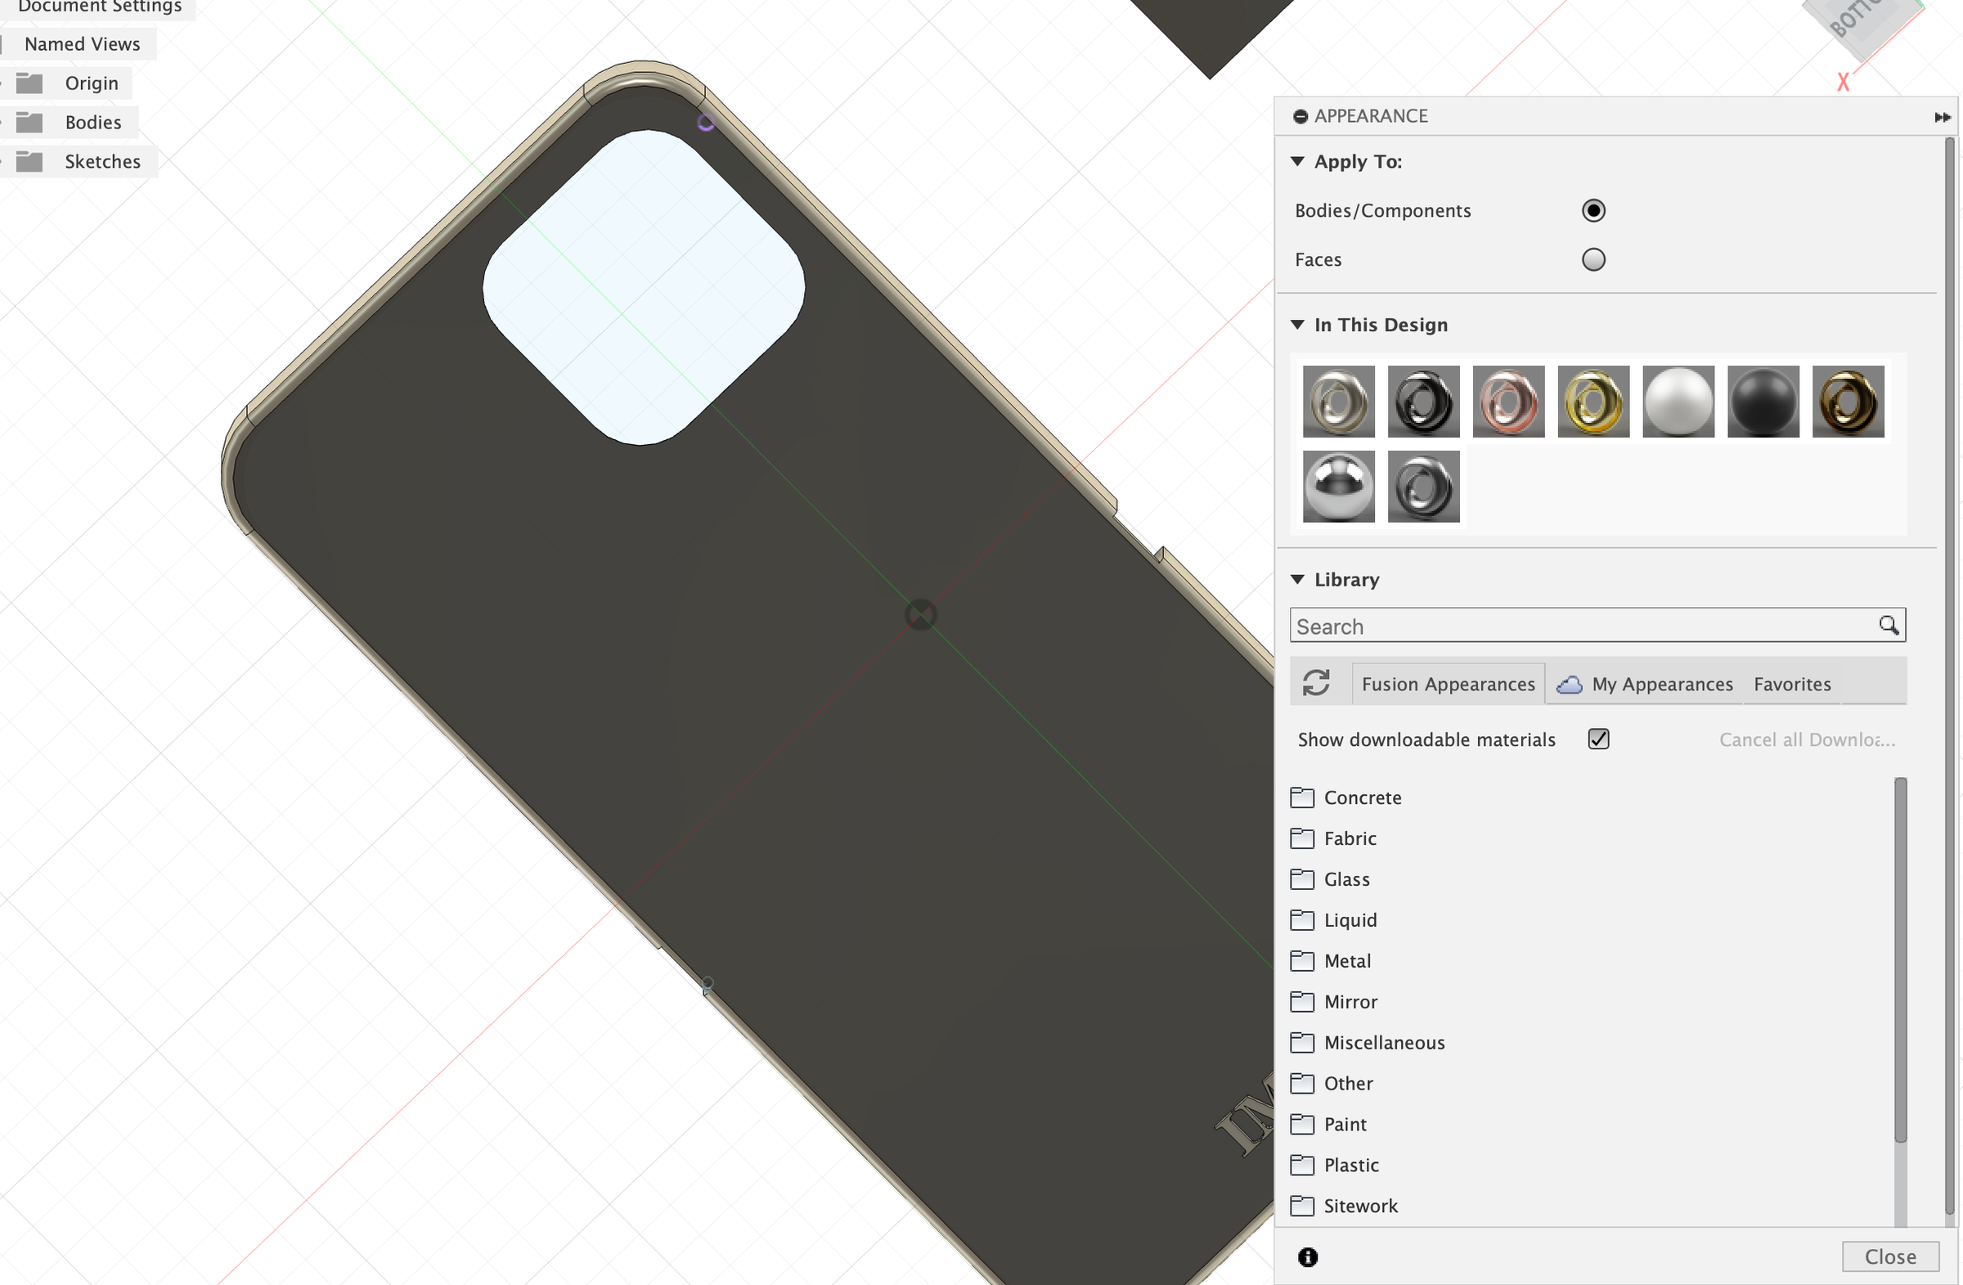The height and width of the screenshot is (1285, 1963).
Task: Open the Plastic folder icon
Action: pyautogui.click(x=1301, y=1165)
